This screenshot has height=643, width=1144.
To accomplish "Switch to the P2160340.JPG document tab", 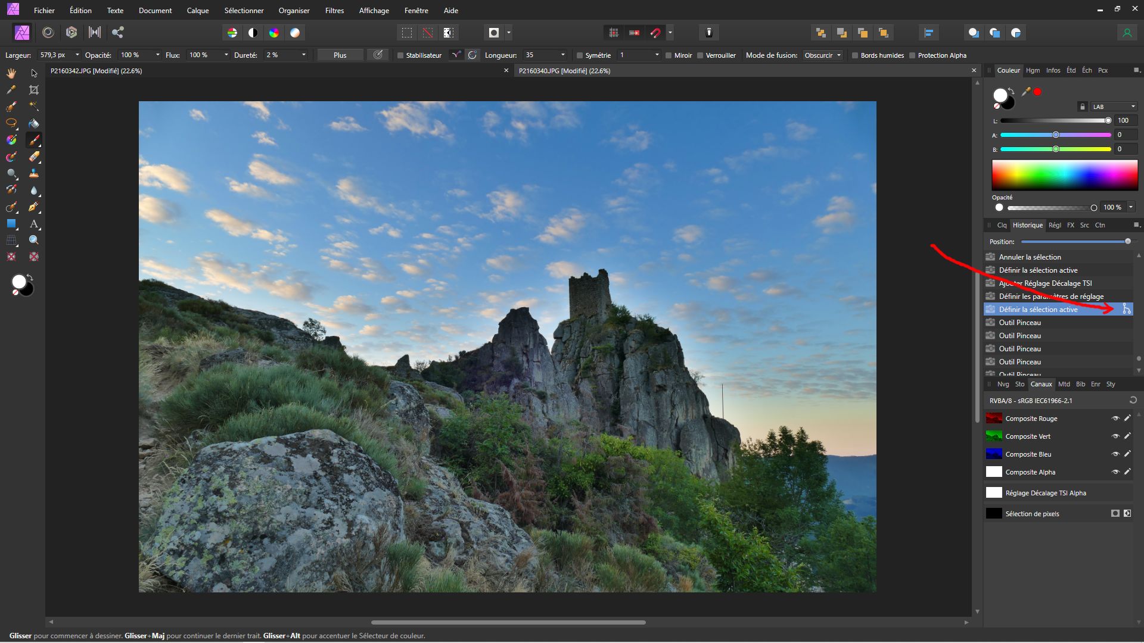I will pyautogui.click(x=564, y=71).
